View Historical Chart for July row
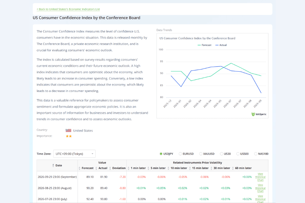 click(x=260, y=199)
